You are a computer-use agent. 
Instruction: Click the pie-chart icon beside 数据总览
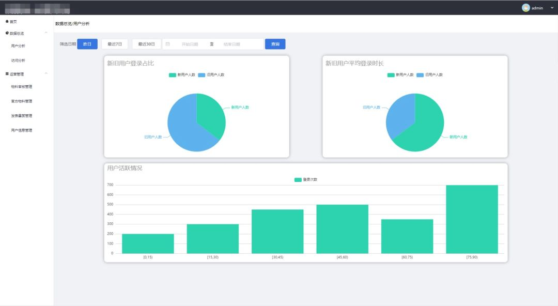[7, 33]
